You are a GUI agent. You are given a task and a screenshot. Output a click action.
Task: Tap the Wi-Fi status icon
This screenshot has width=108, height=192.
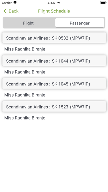[x=15, y=3]
